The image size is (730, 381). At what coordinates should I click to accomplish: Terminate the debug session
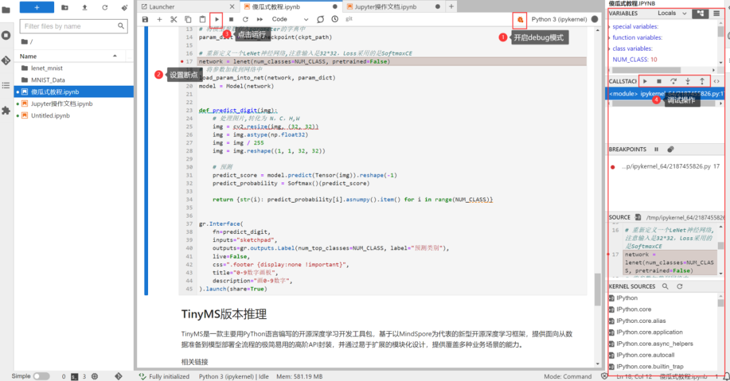point(659,82)
